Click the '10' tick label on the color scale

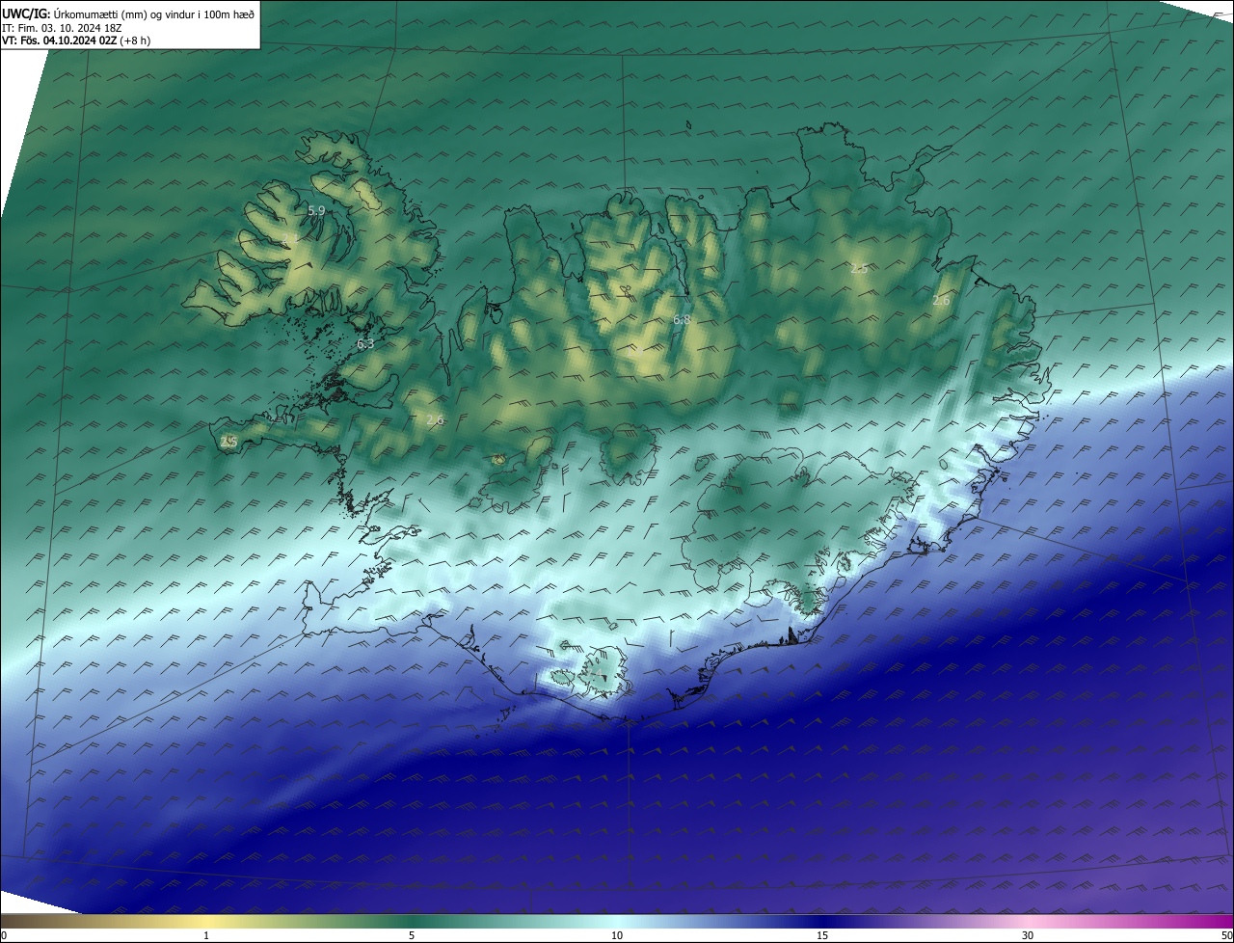click(617, 935)
